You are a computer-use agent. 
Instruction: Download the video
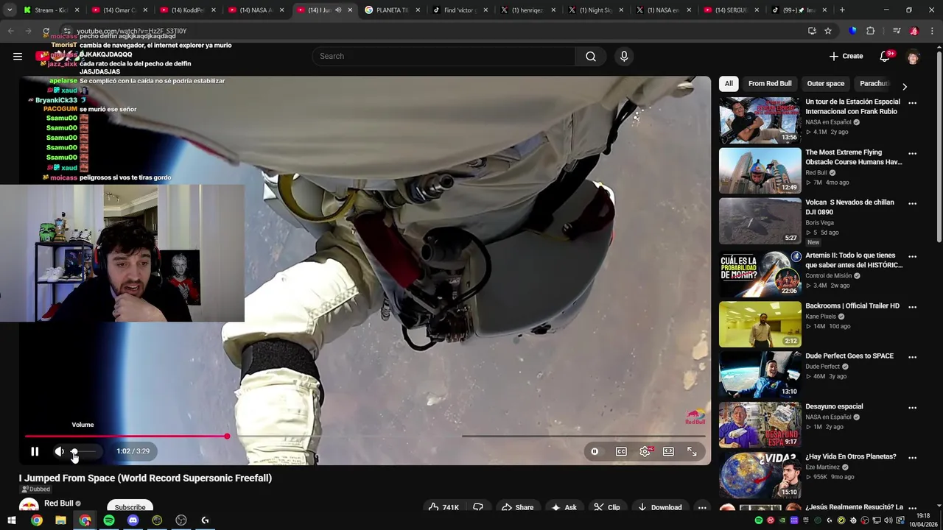pos(660,507)
